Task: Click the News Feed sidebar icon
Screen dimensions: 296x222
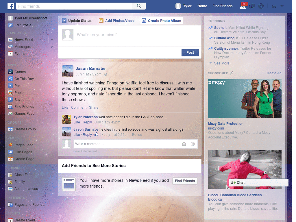Action: [11, 40]
